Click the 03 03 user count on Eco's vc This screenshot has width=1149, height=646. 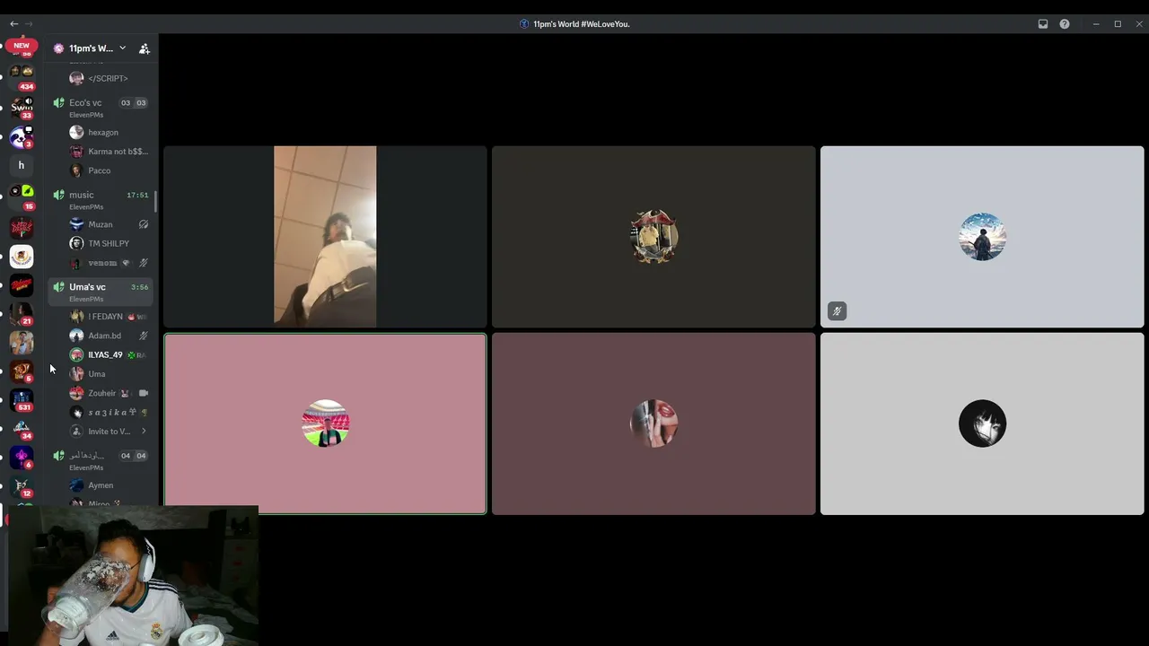coord(133,103)
